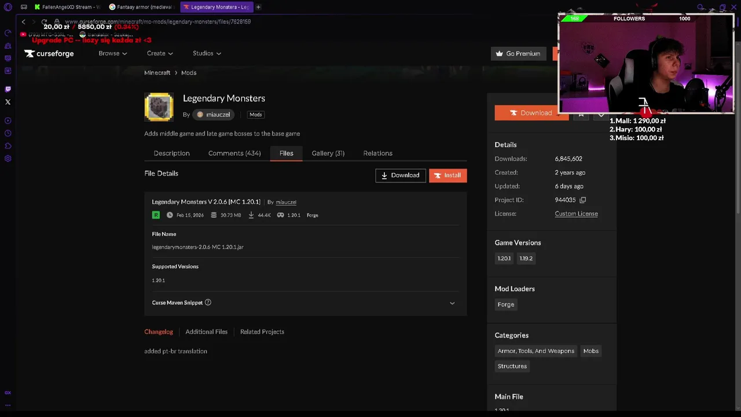Open X (Twitter) panel in sidebar
Image resolution: width=741 pixels, height=417 pixels.
[x=8, y=102]
